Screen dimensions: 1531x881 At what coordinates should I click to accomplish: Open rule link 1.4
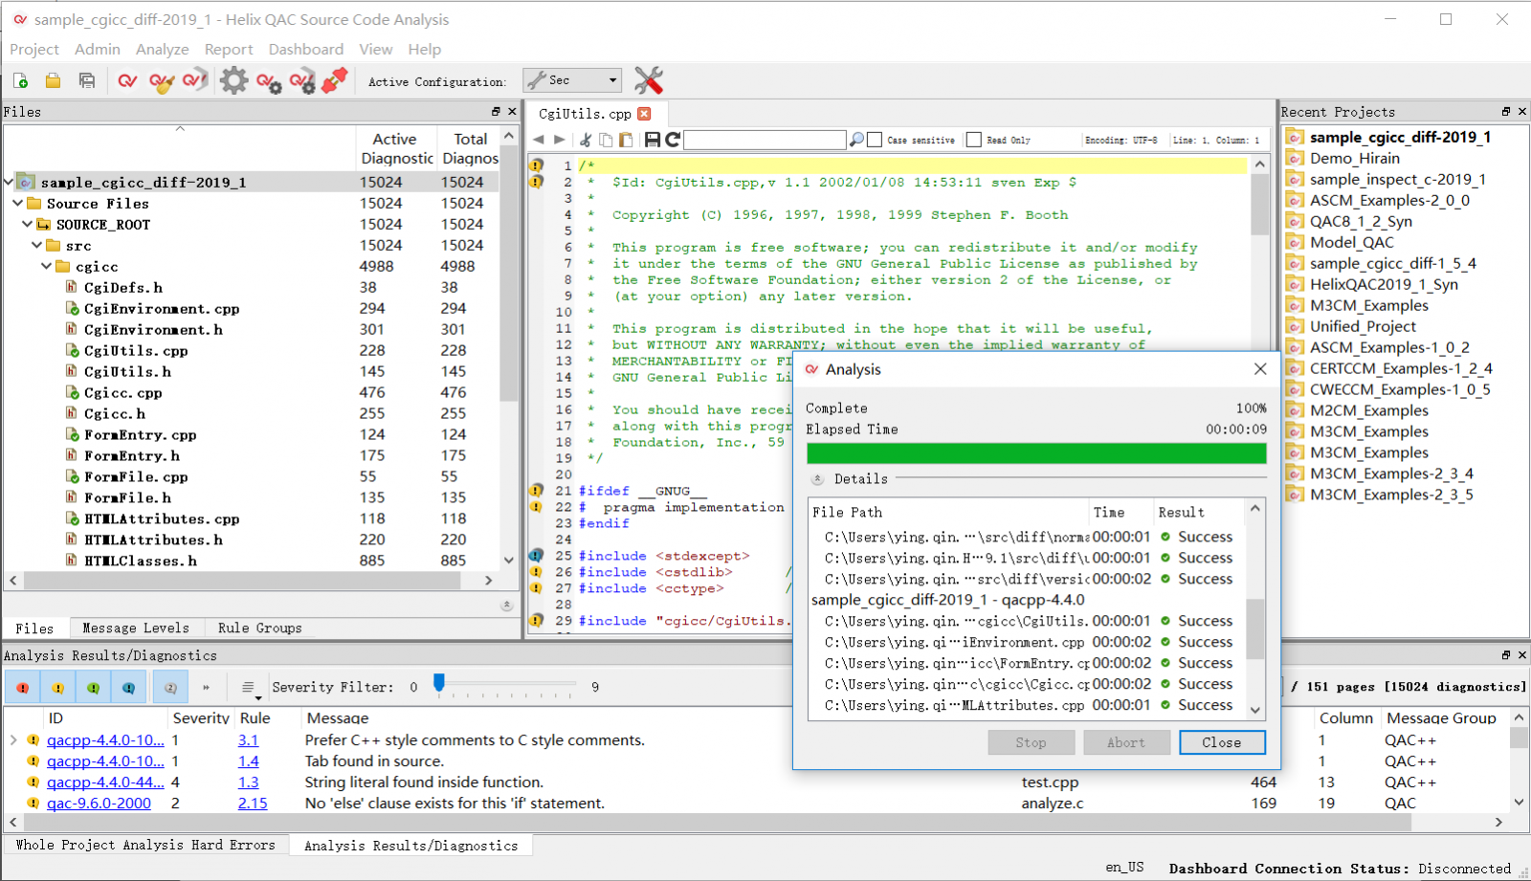pos(248,761)
